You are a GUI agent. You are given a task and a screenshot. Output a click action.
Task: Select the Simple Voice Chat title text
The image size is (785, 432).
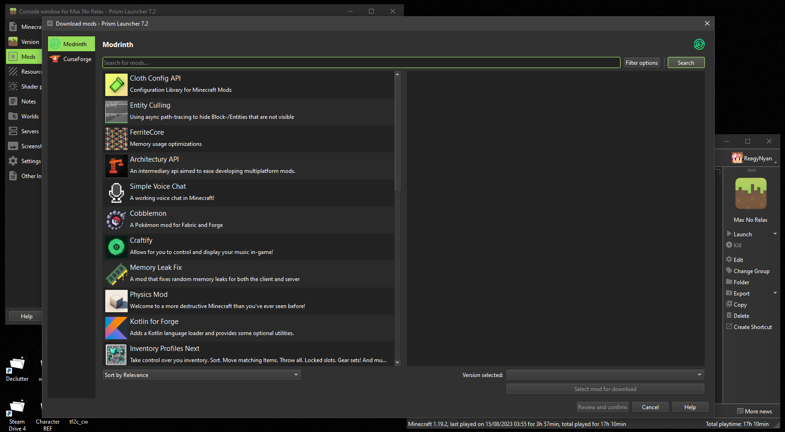[x=158, y=186]
